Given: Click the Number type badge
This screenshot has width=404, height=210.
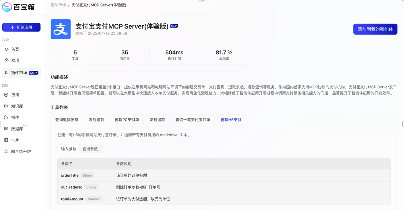Looking at the screenshot, I should (94, 199).
